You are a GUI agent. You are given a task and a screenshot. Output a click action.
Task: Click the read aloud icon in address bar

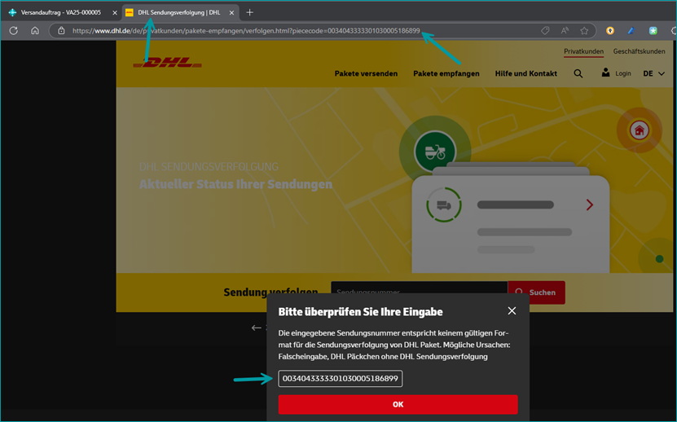click(565, 31)
